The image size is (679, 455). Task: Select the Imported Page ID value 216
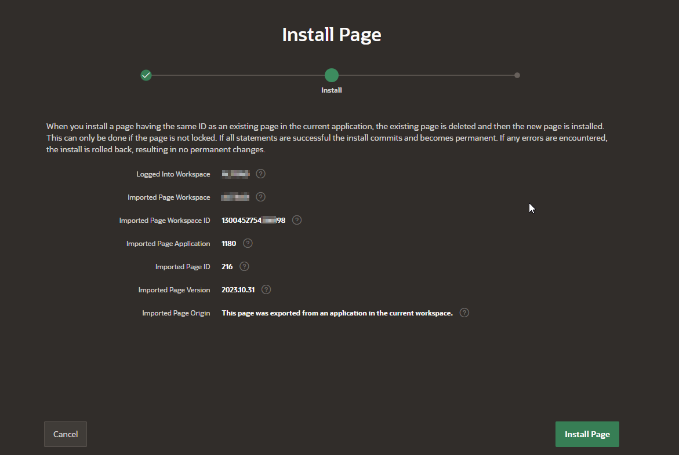tap(226, 266)
